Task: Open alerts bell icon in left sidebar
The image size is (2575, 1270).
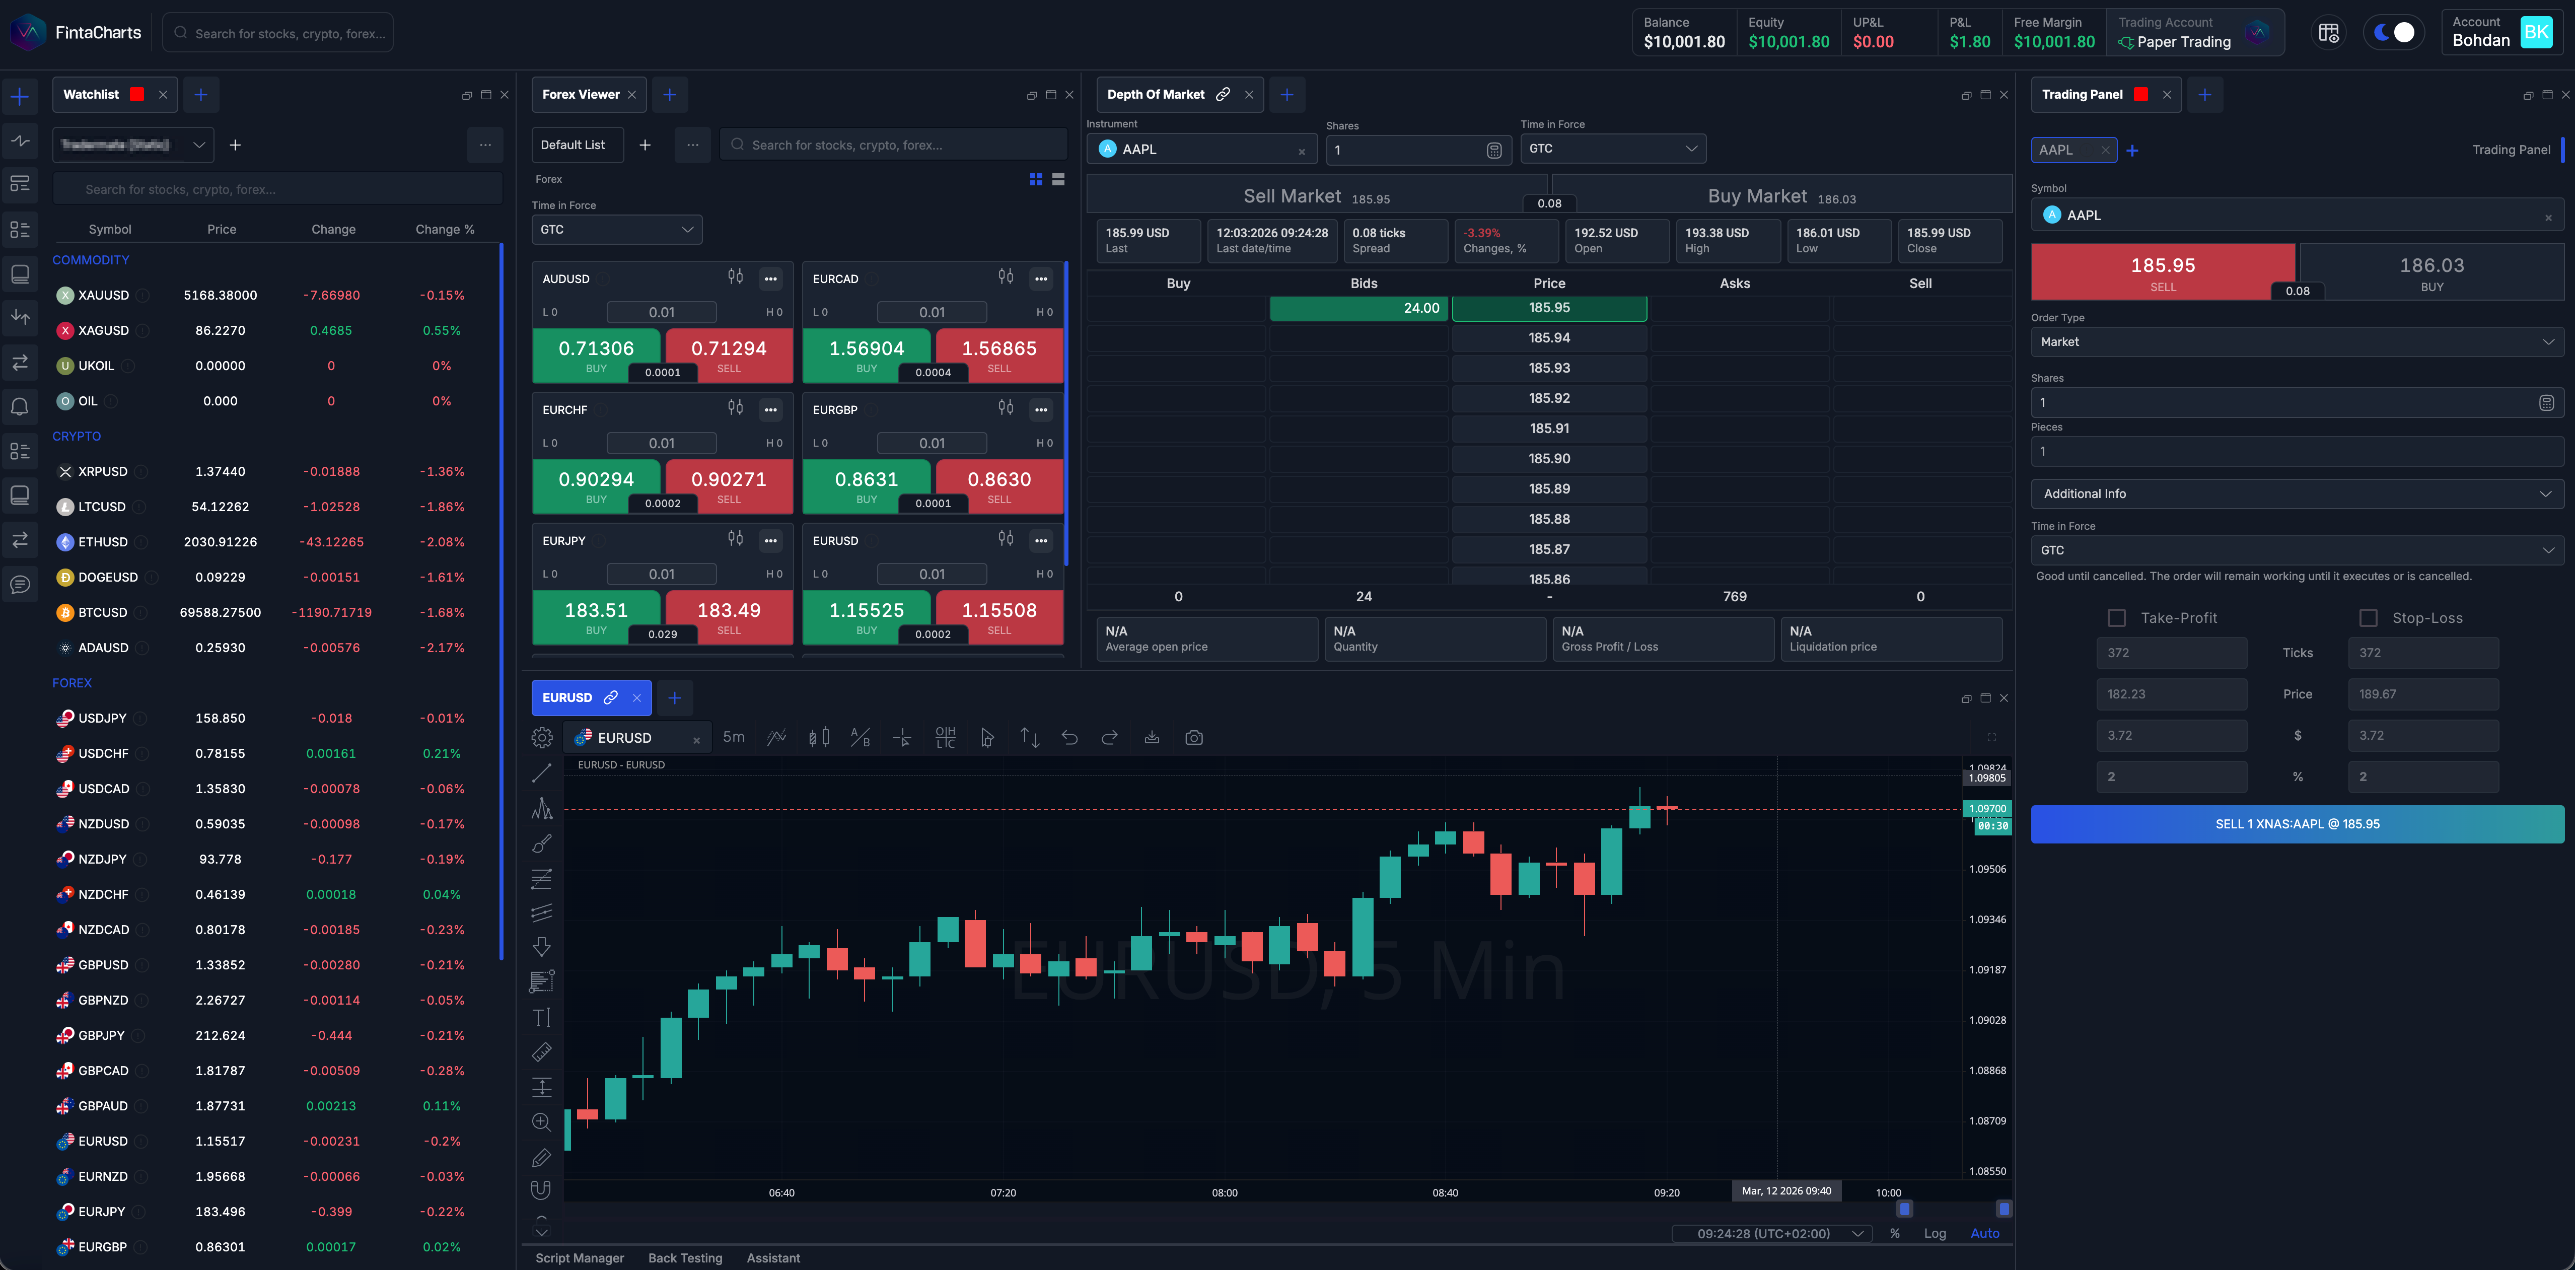Action: tap(20, 407)
